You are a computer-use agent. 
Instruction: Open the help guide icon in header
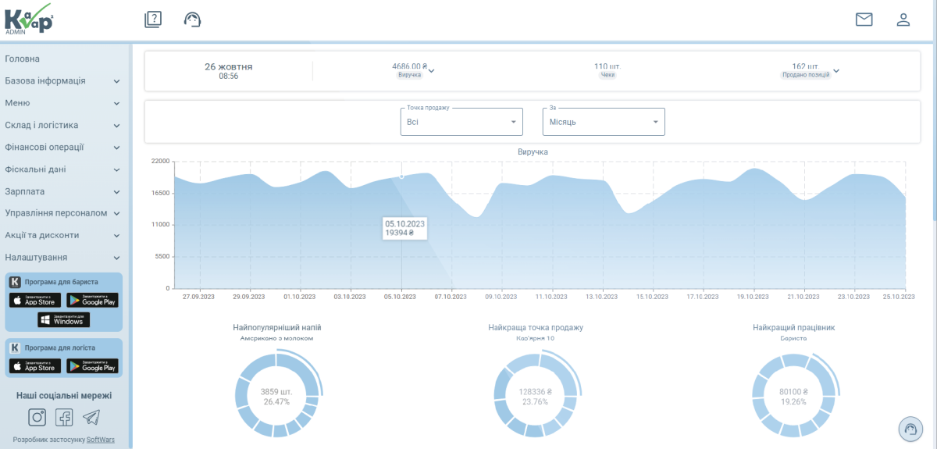pyautogui.click(x=153, y=20)
